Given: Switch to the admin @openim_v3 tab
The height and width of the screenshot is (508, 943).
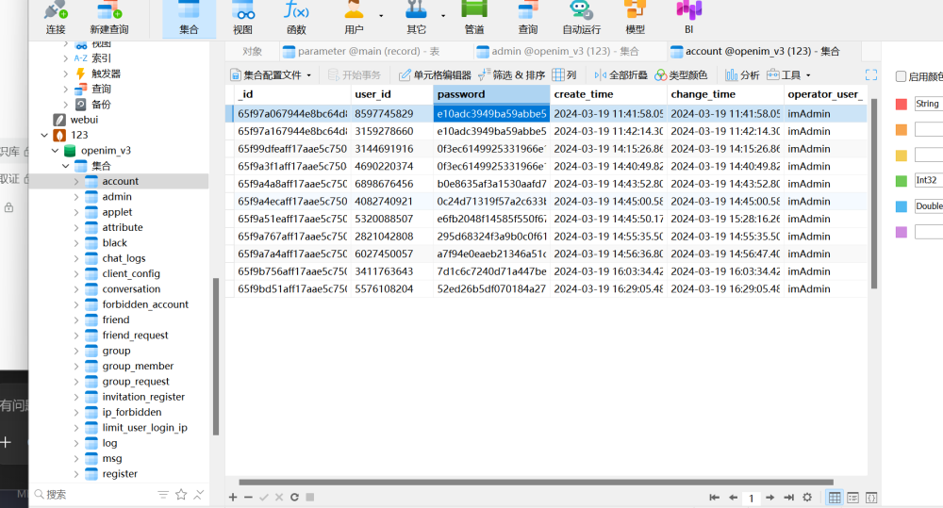Looking at the screenshot, I should coord(556,52).
